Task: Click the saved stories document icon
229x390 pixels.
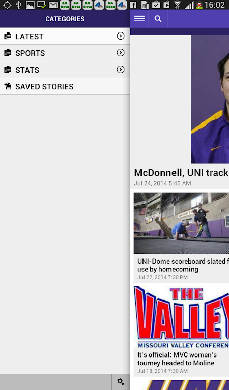Action: [x=8, y=86]
